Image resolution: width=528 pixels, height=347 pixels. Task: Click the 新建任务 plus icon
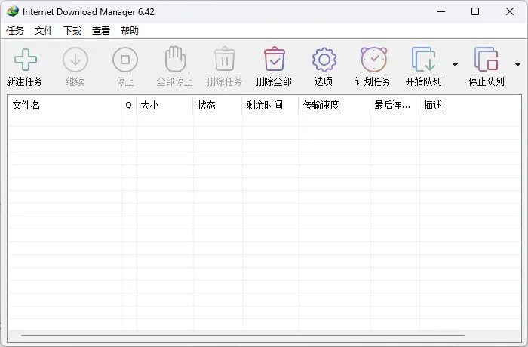tap(25, 60)
